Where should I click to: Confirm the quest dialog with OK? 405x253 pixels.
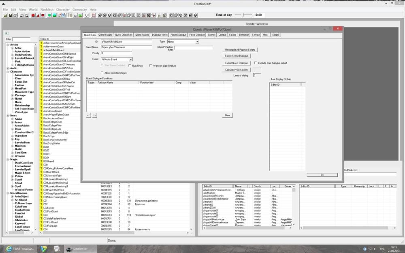point(322,175)
